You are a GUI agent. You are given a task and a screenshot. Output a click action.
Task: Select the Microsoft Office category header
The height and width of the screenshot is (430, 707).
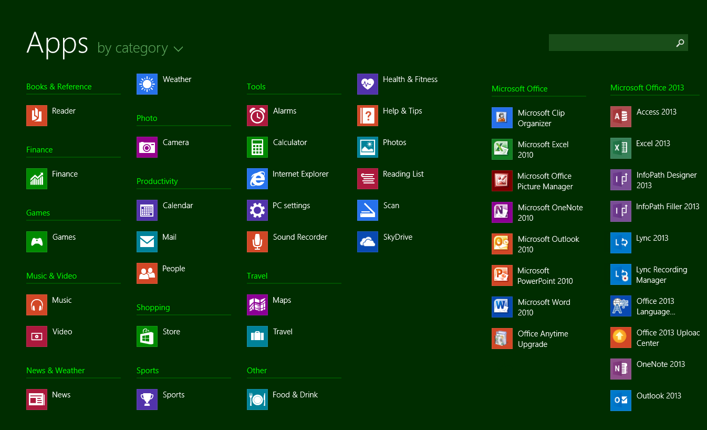pyautogui.click(x=519, y=89)
